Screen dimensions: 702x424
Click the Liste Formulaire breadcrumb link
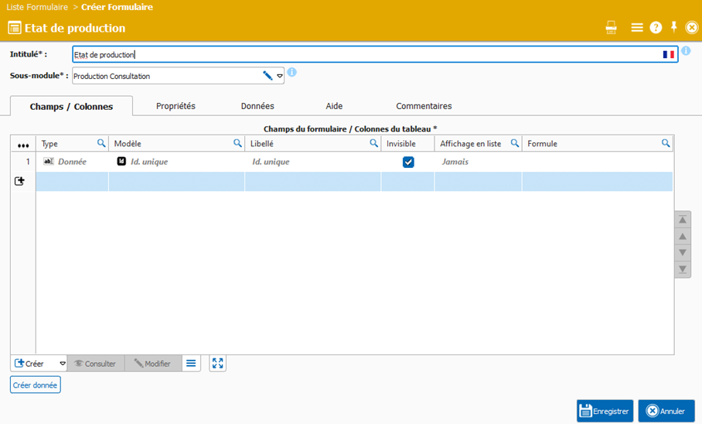(x=37, y=7)
